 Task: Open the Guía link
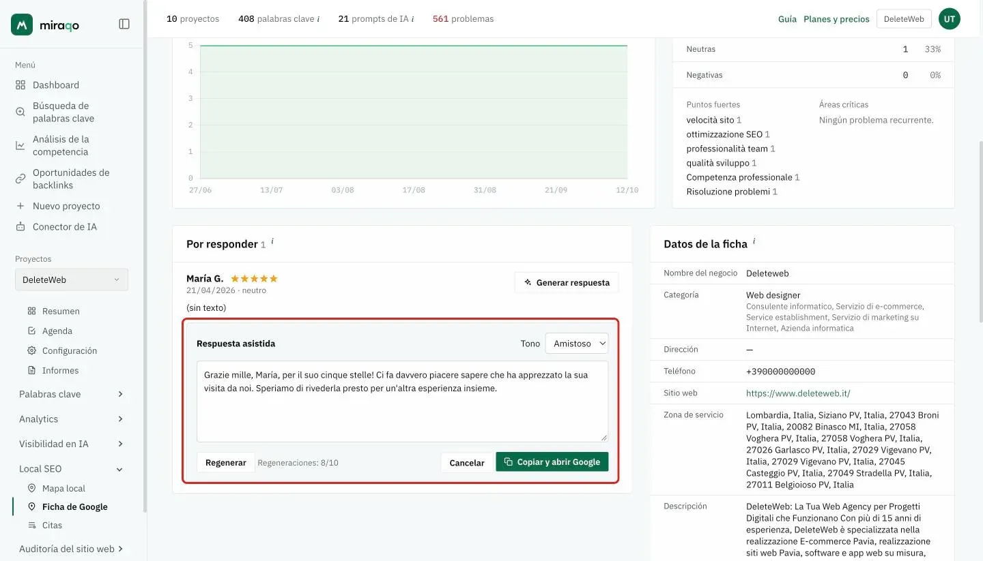click(787, 19)
